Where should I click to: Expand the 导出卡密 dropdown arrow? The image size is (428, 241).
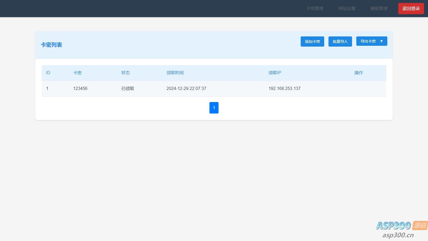(x=381, y=41)
